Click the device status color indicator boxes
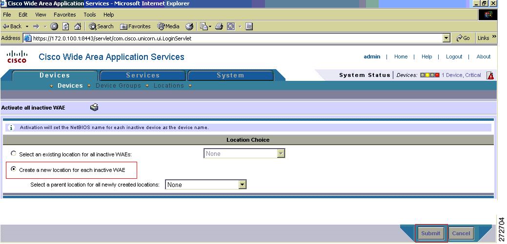This screenshot has width=507, height=244. (x=430, y=75)
